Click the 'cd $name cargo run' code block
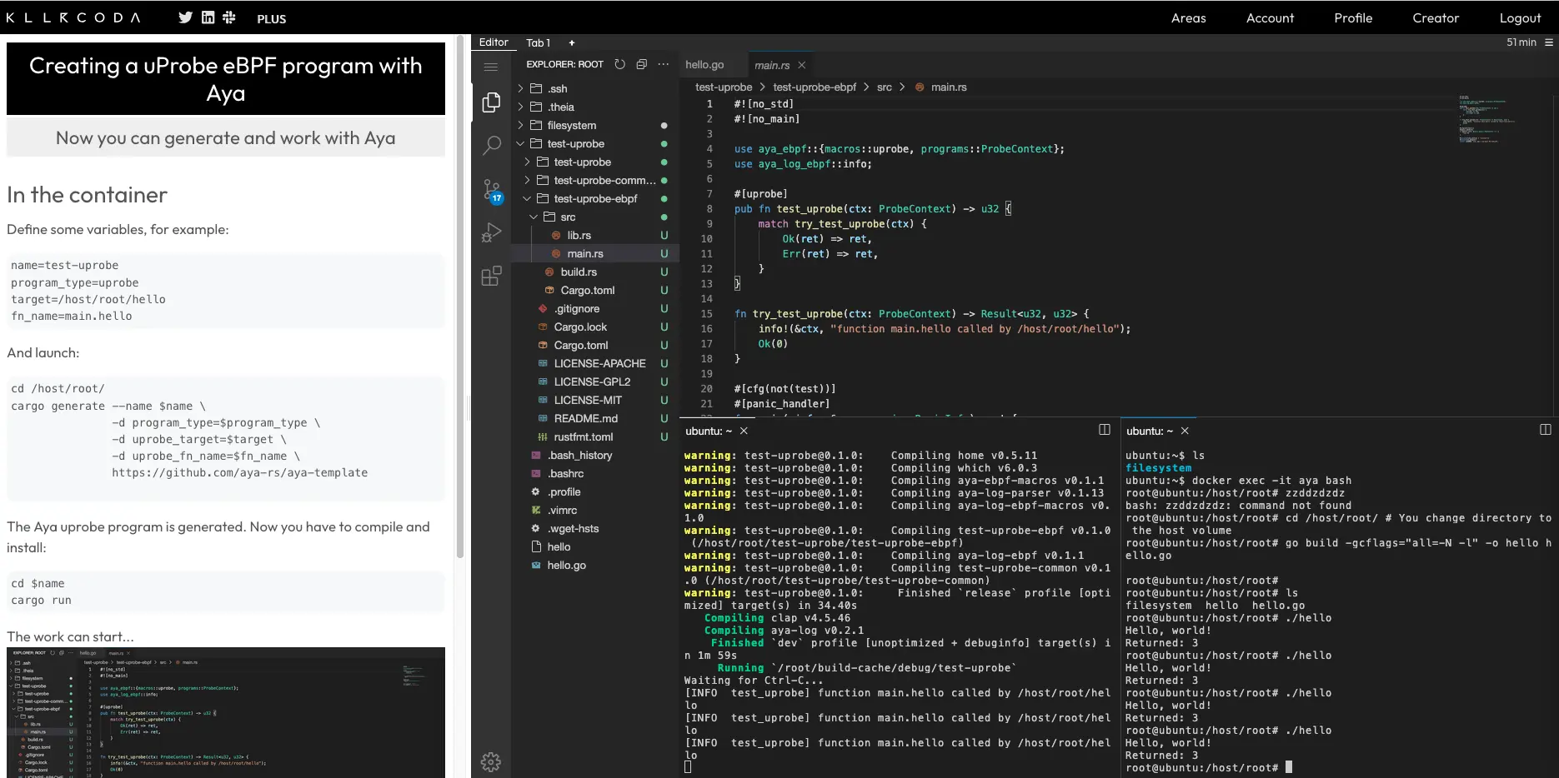 [226, 591]
